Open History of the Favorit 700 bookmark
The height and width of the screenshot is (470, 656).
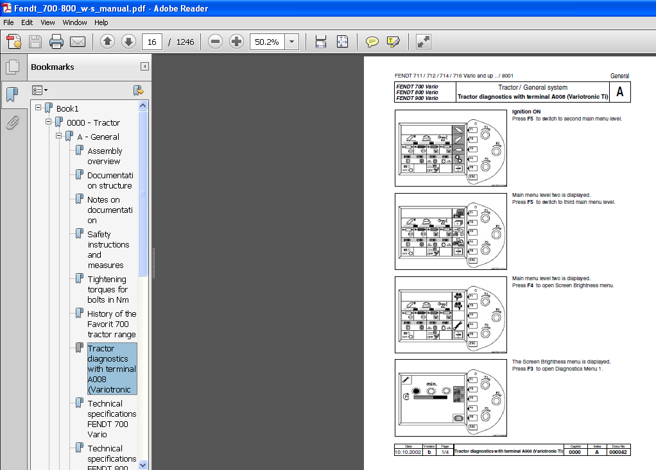point(112,324)
